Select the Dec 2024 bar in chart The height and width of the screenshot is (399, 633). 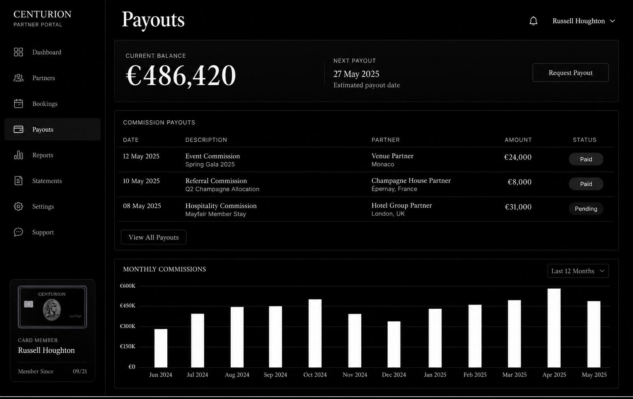pos(394,344)
